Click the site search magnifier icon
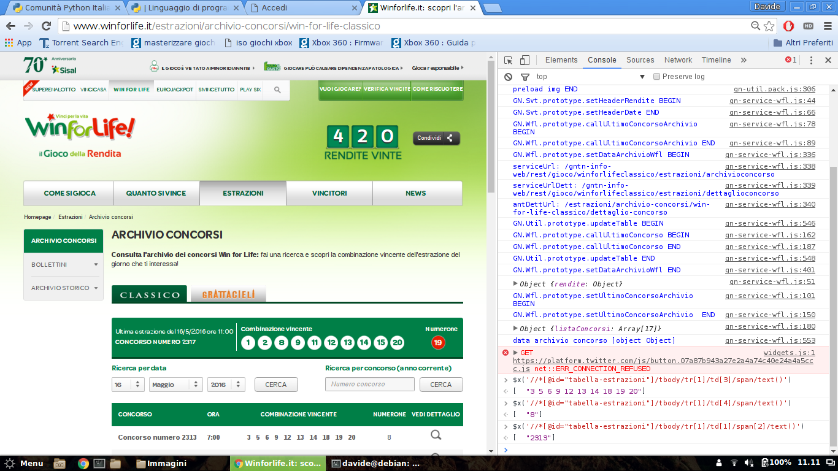838x471 pixels. click(x=277, y=90)
